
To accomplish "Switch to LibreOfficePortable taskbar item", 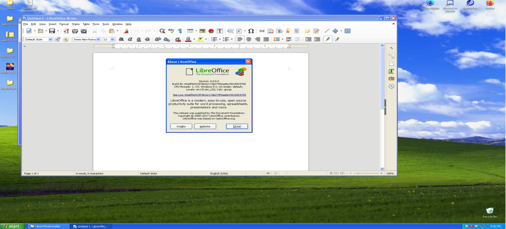I will [x=49, y=226].
